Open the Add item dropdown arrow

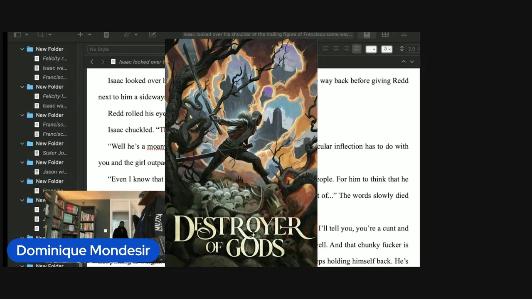pos(89,34)
